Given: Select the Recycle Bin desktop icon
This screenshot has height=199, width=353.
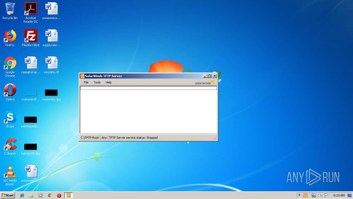Looking at the screenshot, I should (10, 11).
